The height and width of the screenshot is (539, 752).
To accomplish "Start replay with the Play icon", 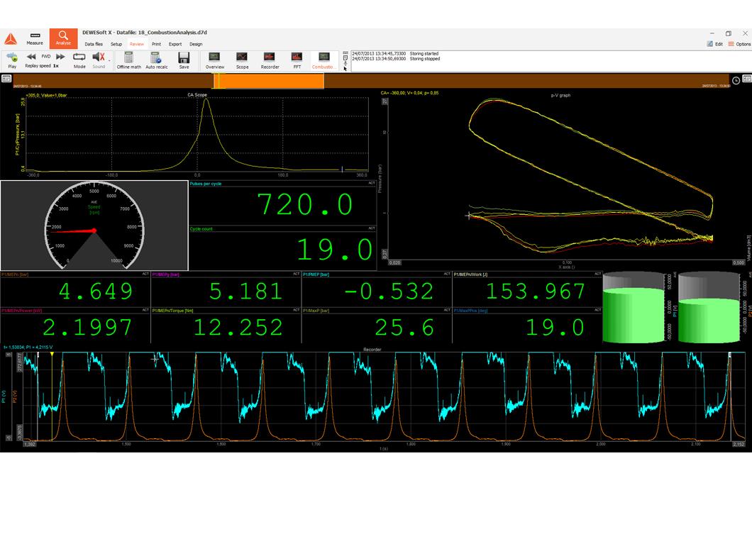I will 12,60.
